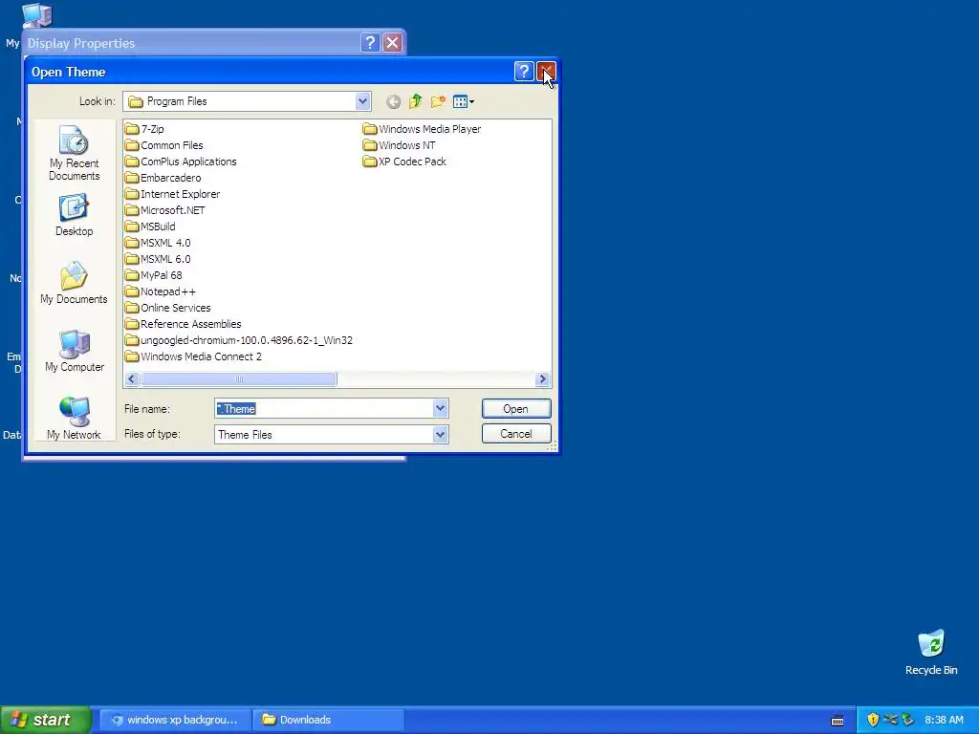Select the Common Files folder

coord(164,145)
